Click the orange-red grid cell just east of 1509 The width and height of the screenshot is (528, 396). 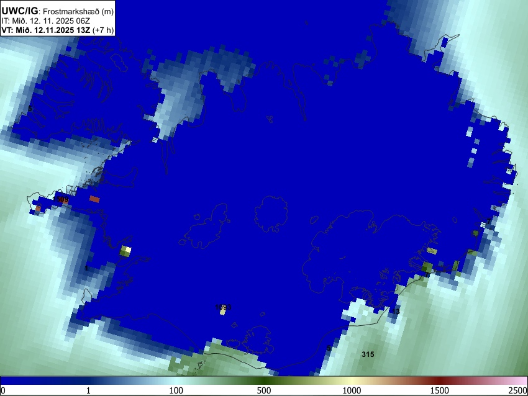click(x=94, y=199)
